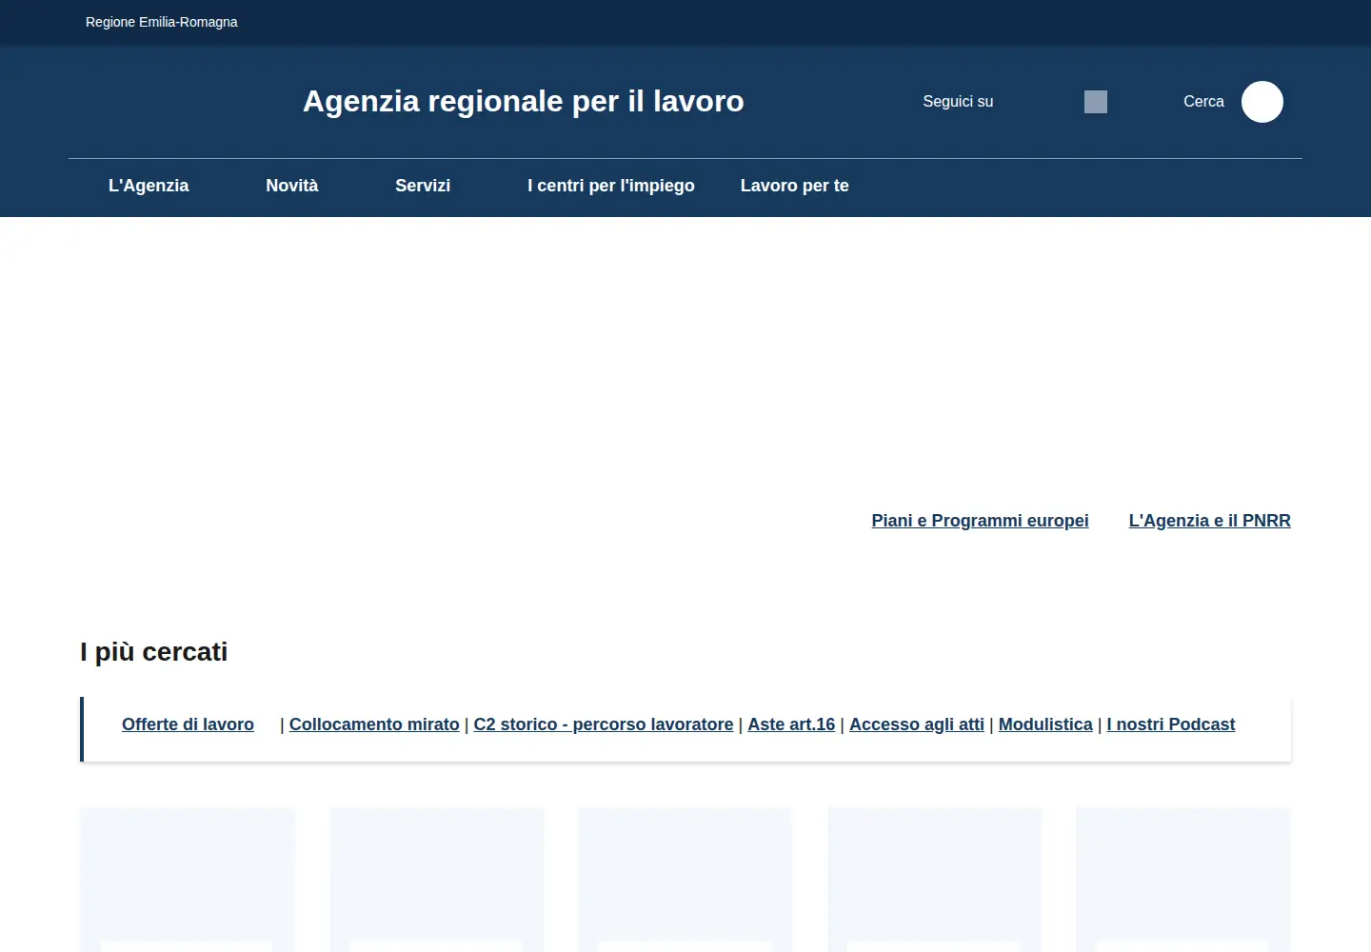Open C2 storico - percorso lavoratore link
Viewport: 1371px width, 952px height.
[x=604, y=724]
